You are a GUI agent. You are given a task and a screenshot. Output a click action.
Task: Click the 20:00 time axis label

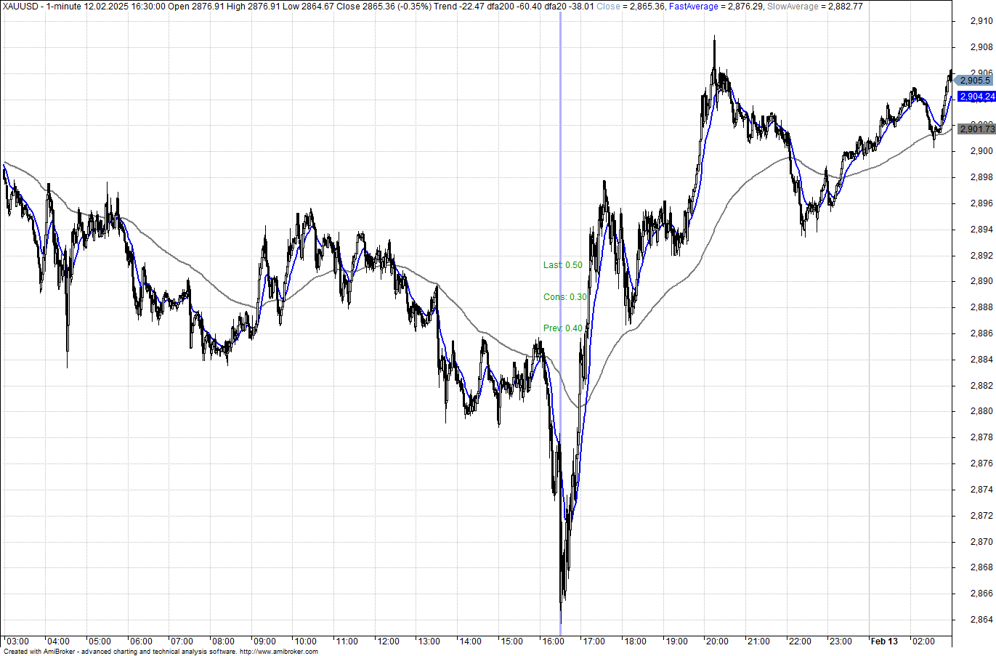coord(717,641)
